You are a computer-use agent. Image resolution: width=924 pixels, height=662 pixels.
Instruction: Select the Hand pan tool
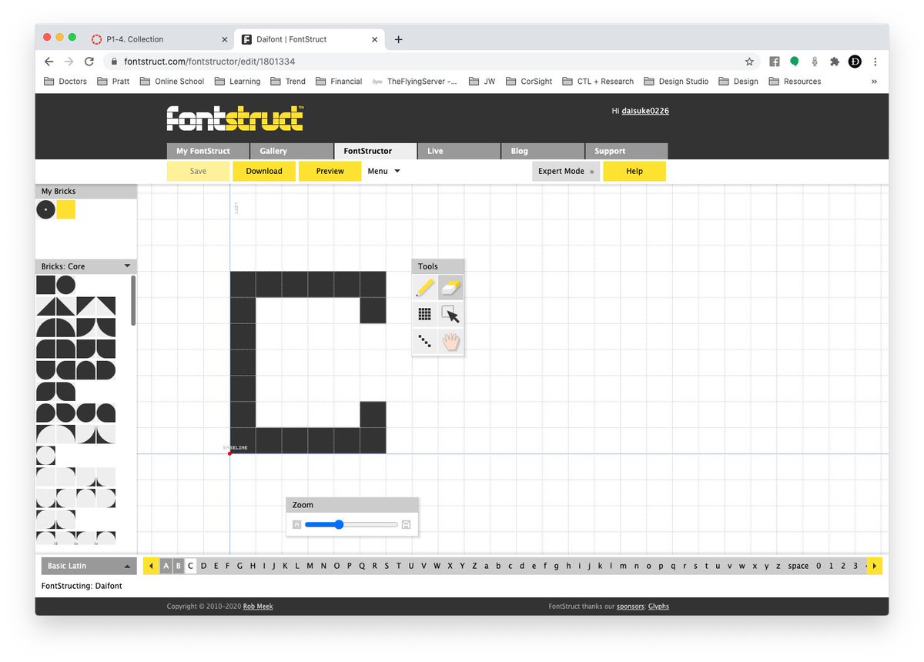(451, 341)
